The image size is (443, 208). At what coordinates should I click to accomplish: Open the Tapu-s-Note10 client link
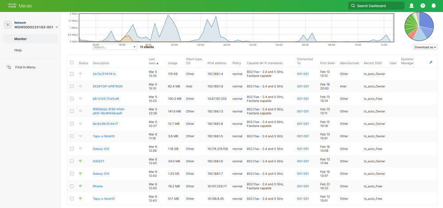click(103, 136)
